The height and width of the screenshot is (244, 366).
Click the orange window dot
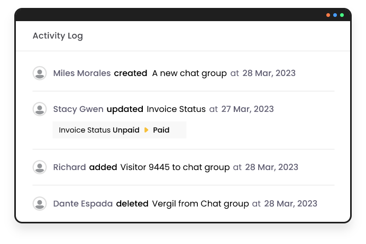328,15
